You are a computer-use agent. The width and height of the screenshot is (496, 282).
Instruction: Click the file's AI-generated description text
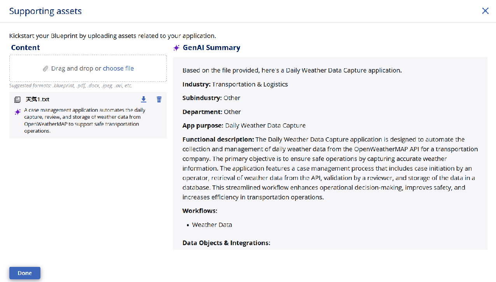(x=85, y=120)
